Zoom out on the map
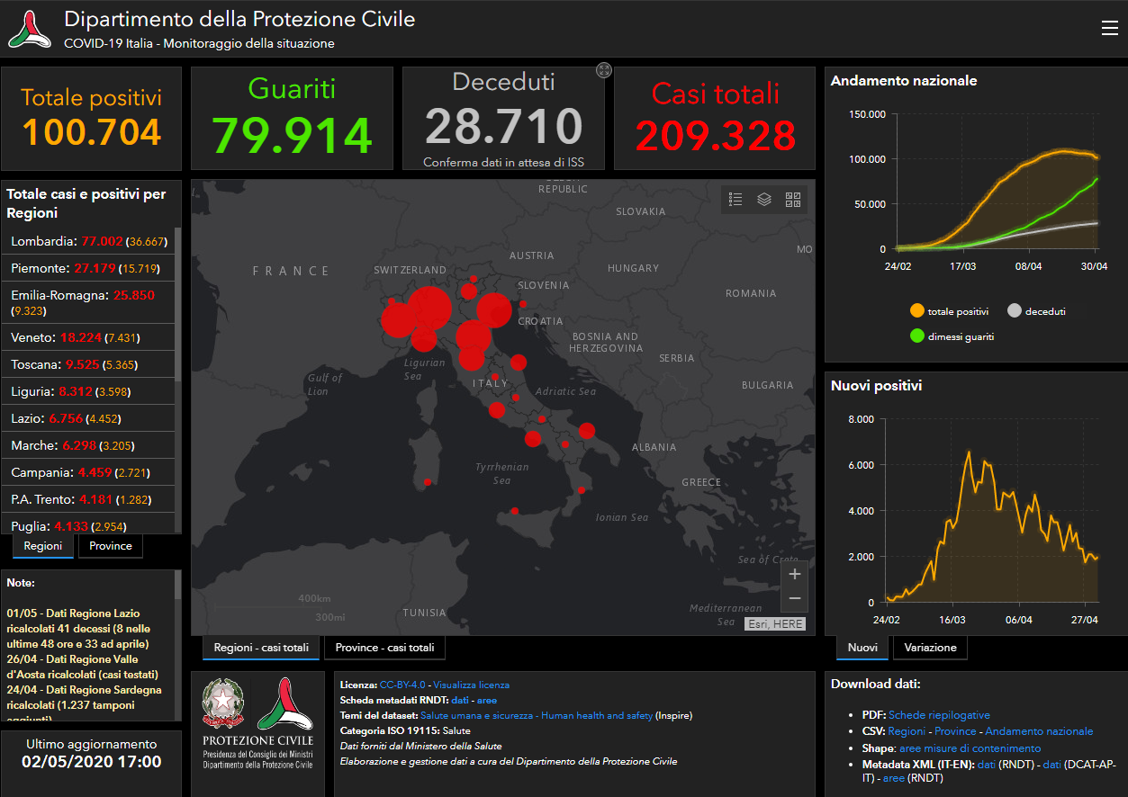The image size is (1128, 797). tap(794, 598)
